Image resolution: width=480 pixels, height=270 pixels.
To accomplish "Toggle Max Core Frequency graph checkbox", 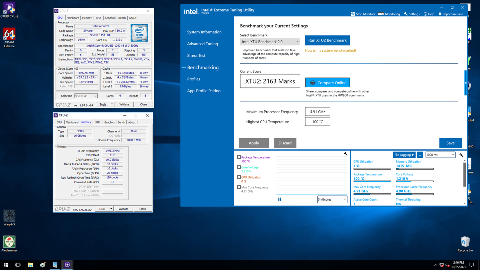I will pyautogui.click(x=239, y=187).
